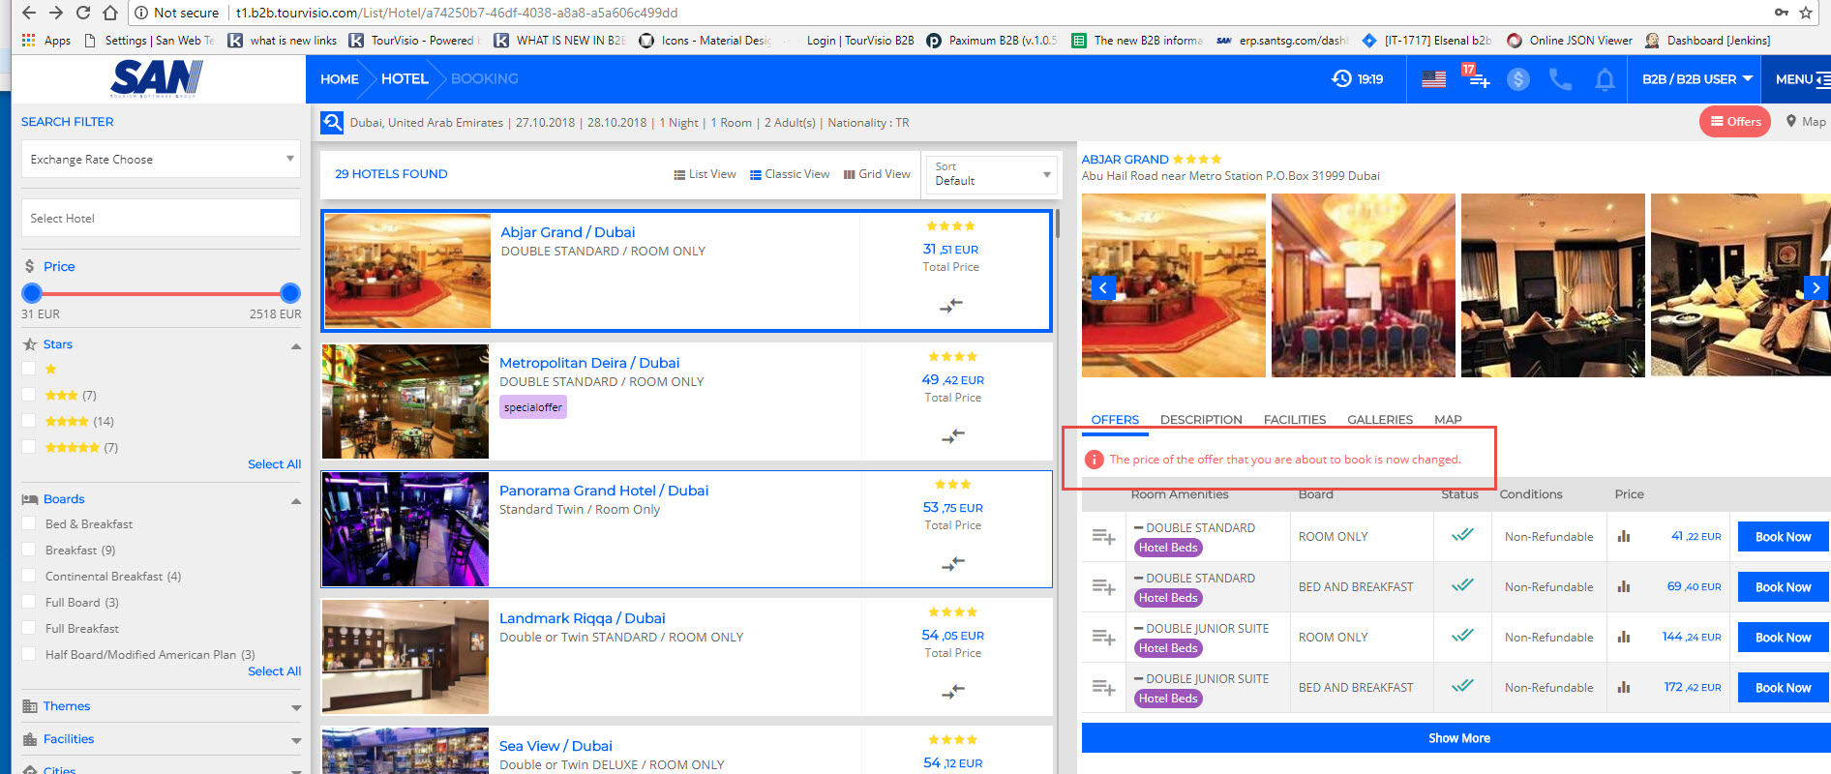
Task: Switch to the MAP tab
Action: (1448, 420)
